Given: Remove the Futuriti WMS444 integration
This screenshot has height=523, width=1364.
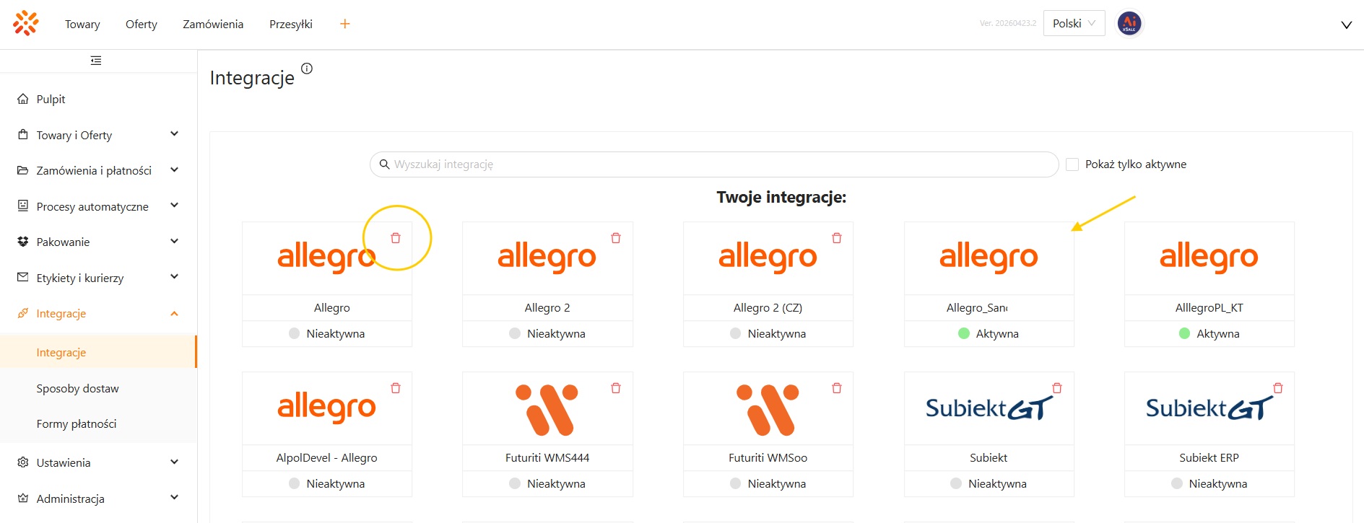Looking at the screenshot, I should point(616,388).
